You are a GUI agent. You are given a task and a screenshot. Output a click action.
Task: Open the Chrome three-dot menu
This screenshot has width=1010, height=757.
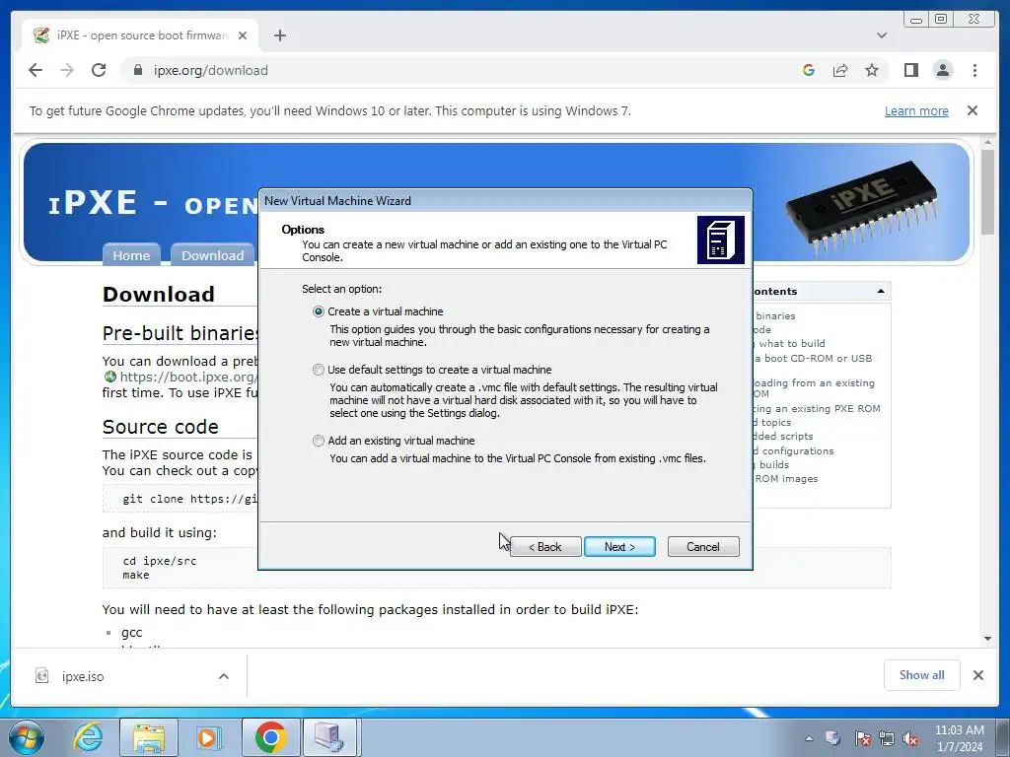pyautogui.click(x=974, y=70)
